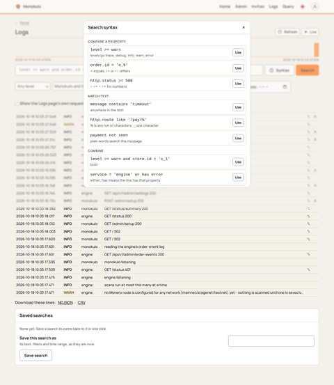
Task: Copy link for the 'GET /status 401' row
Action: 308,270
